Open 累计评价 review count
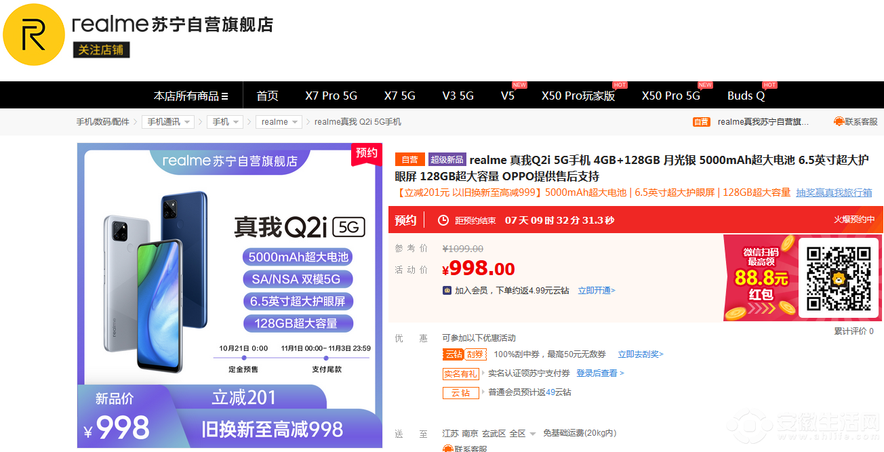The width and height of the screenshot is (884, 452). click(853, 331)
